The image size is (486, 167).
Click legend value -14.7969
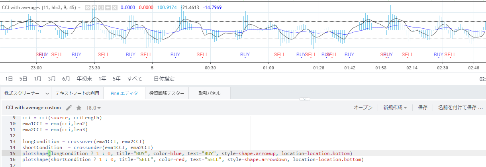coord(212,8)
